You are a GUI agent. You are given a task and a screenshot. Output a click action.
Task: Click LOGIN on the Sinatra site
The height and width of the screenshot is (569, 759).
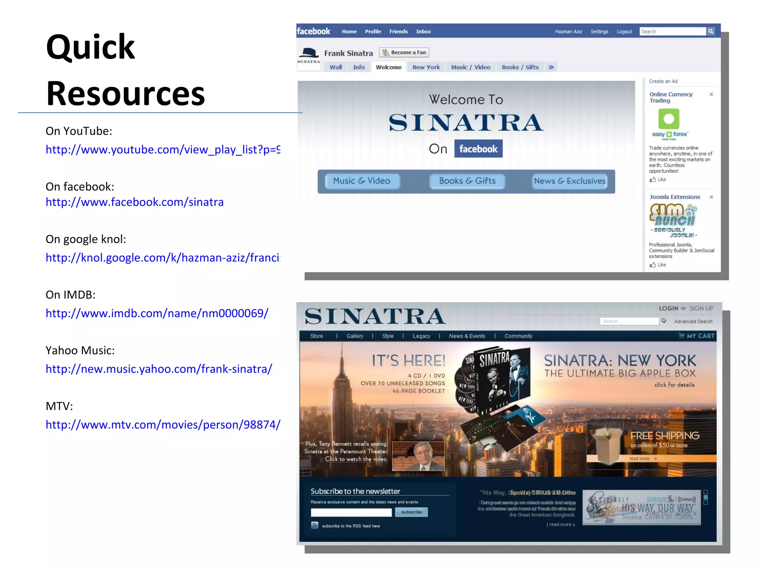point(669,308)
